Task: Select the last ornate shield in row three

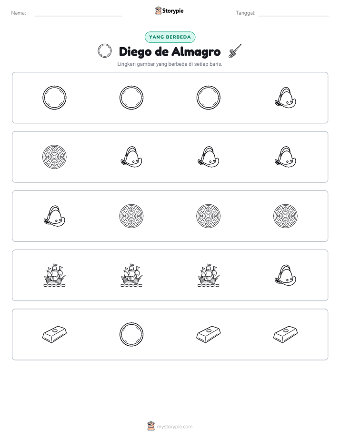Action: click(x=285, y=216)
